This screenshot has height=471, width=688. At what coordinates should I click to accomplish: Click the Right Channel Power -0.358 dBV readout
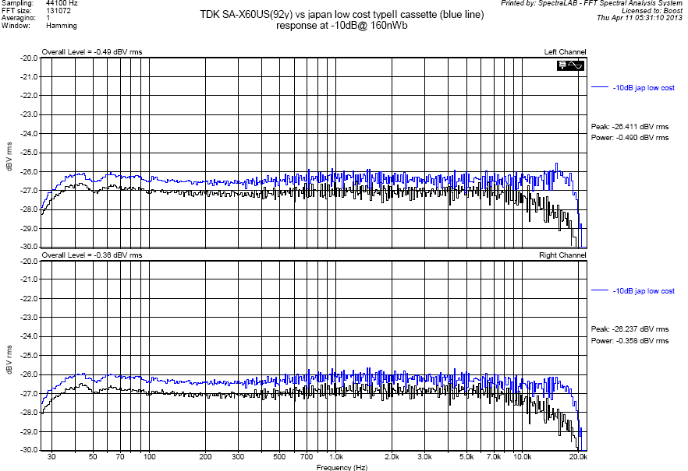point(629,340)
